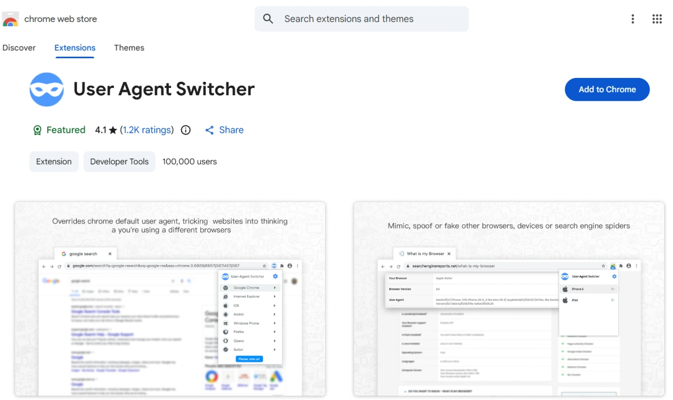The image size is (673, 400).
Task: Click the chrome web store title
Action: (x=61, y=19)
